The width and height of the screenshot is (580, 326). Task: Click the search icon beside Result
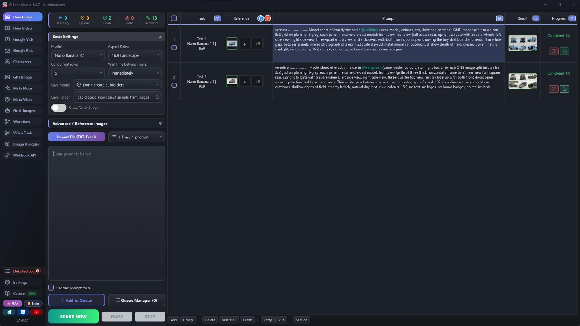536,18
